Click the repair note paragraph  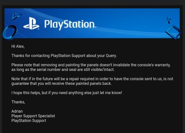coord(92,81)
